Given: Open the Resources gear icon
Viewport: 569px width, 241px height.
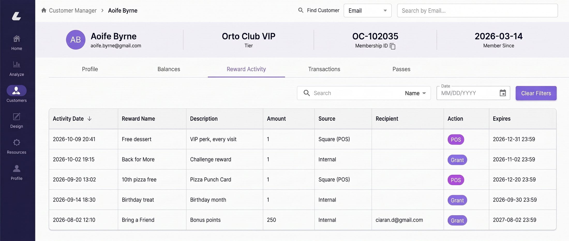Looking at the screenshot, I should pos(17,142).
